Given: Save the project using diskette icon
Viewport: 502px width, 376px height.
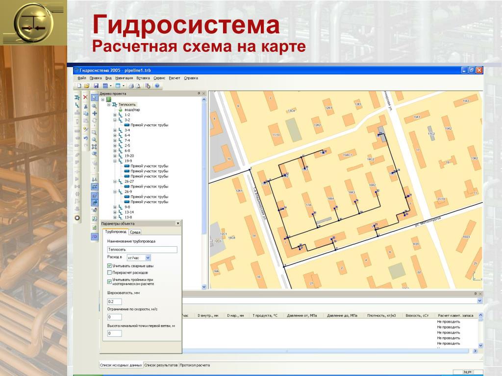Looking at the screenshot, I should coord(96,86).
